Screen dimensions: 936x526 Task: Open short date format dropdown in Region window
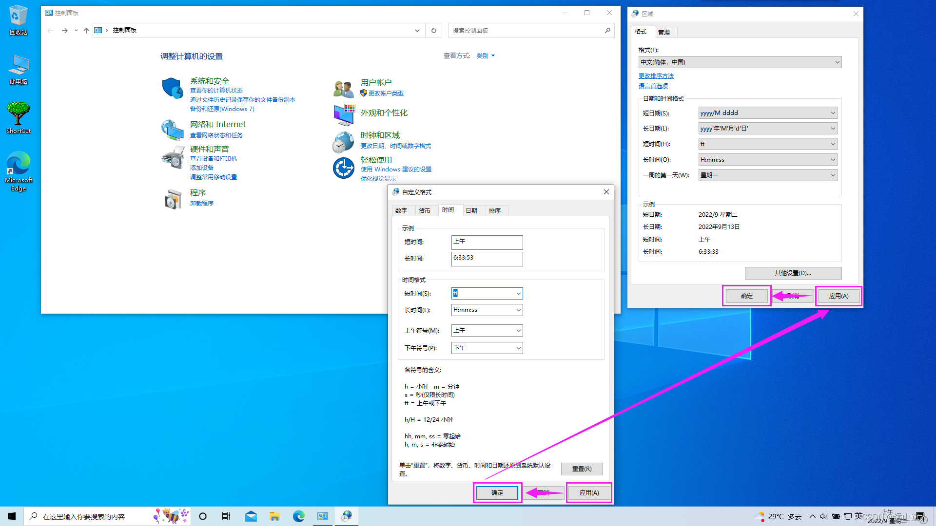pyautogui.click(x=768, y=113)
